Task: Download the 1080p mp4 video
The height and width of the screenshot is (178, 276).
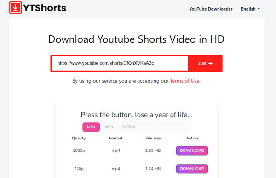Action: tap(192, 150)
